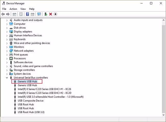Click the Back arrow toolbar icon
Viewport: 166px width, 122px height.
(x=3, y=14)
